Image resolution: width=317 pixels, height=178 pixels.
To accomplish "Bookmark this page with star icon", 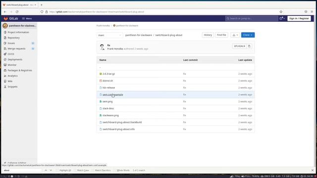I will pyautogui.click(x=281, y=12).
